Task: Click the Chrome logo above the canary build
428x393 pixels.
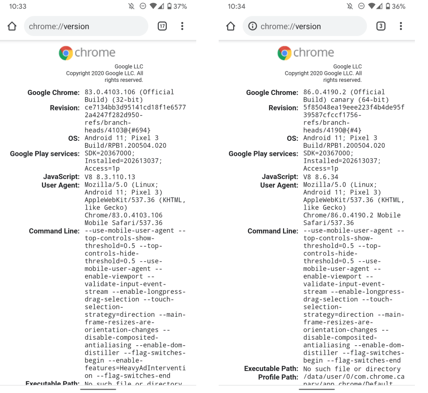Action: 285,53
